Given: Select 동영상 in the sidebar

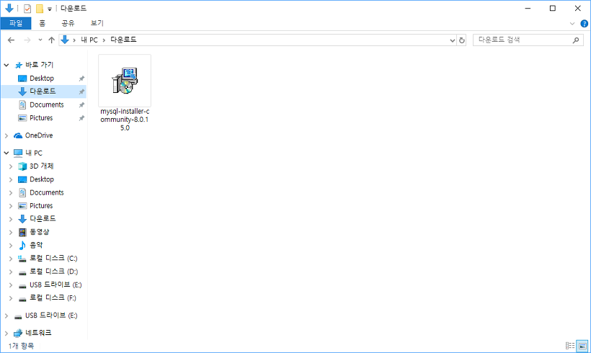Looking at the screenshot, I should click(x=39, y=232).
